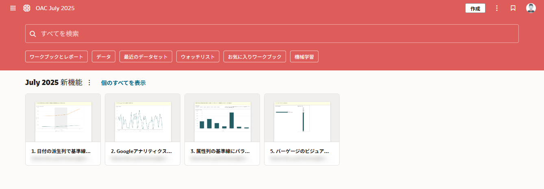This screenshot has height=189, width=544.
Task: Click the magnifier icon in search bar
Action: tap(33, 34)
